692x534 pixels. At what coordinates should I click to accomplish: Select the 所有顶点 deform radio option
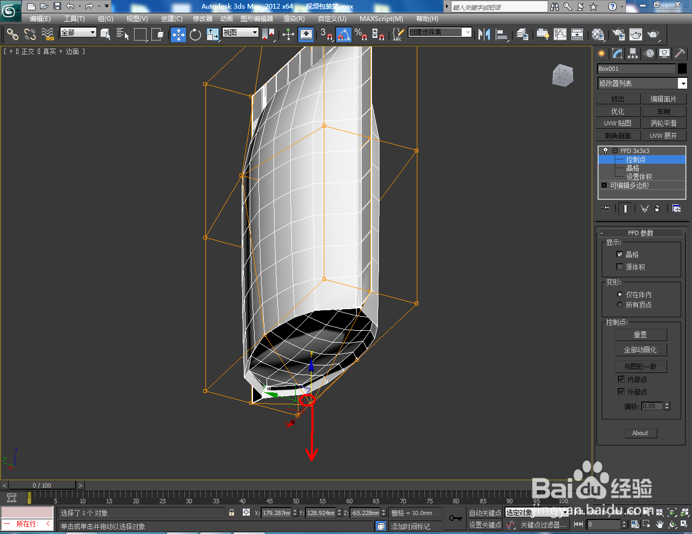[620, 305]
